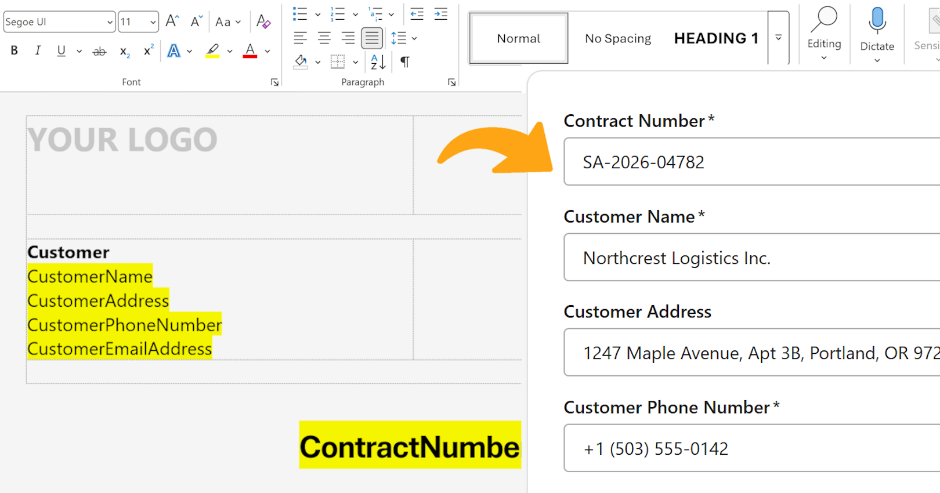940x493 pixels.
Task: Create a multilevel list
Action: tap(375, 14)
